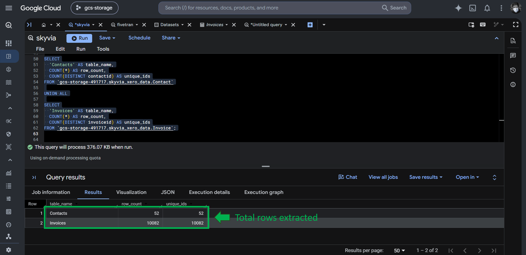Sort by the row_count column header
Screen dimensions: 526x255
point(131,204)
